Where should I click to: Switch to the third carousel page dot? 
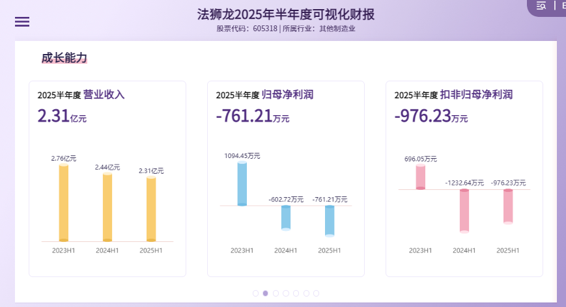click(276, 293)
